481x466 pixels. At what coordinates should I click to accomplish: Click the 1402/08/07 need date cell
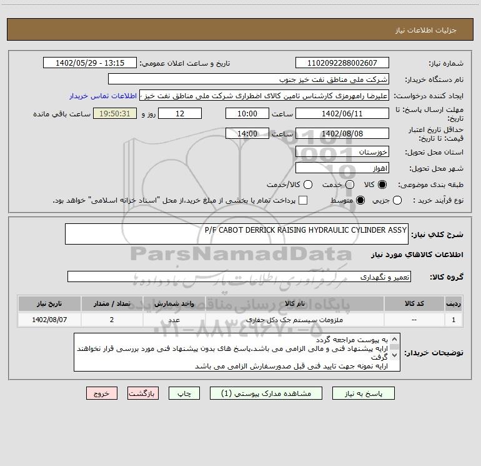[x=49, y=320]
